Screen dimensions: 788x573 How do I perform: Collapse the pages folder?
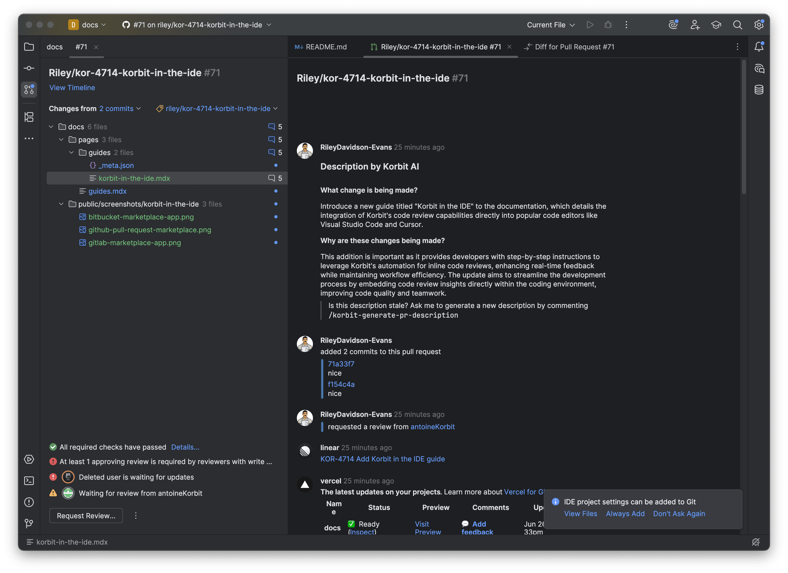(x=61, y=139)
